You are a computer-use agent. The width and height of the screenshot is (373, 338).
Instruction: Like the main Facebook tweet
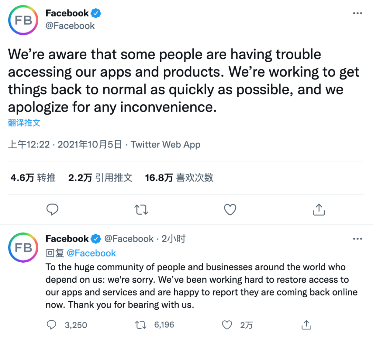coord(230,209)
